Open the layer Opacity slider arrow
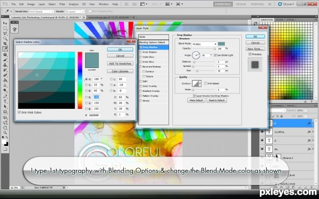The image size is (319, 199). pyautogui.click(x=306, y=110)
